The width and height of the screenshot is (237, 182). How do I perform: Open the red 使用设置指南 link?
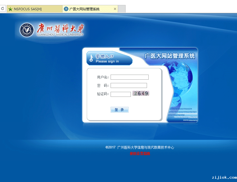pyautogui.click(x=140, y=153)
